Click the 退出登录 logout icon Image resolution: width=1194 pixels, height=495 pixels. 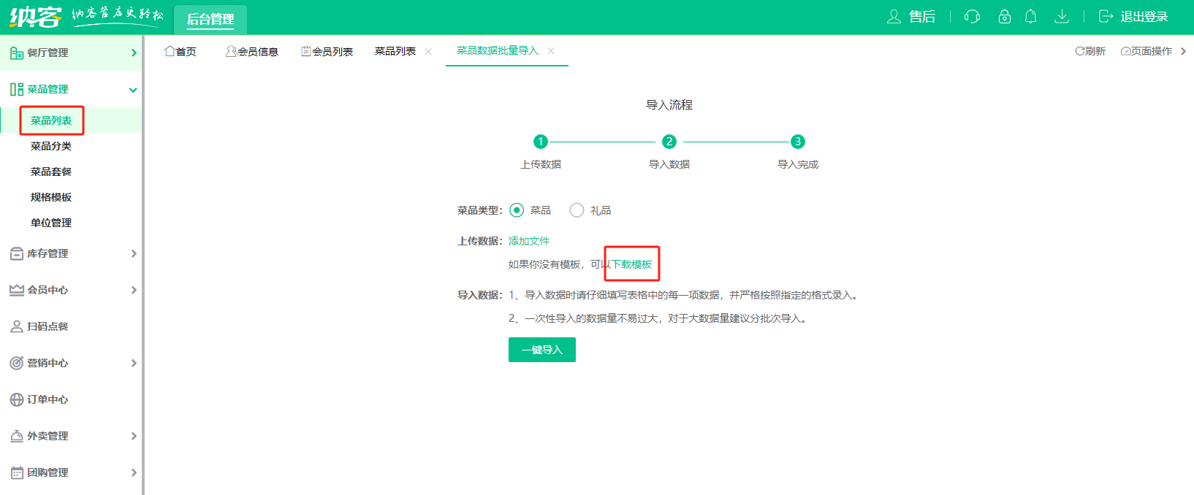(x=1106, y=17)
